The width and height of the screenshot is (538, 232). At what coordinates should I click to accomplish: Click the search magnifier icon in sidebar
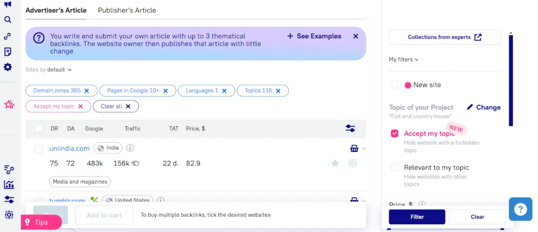point(8,20)
